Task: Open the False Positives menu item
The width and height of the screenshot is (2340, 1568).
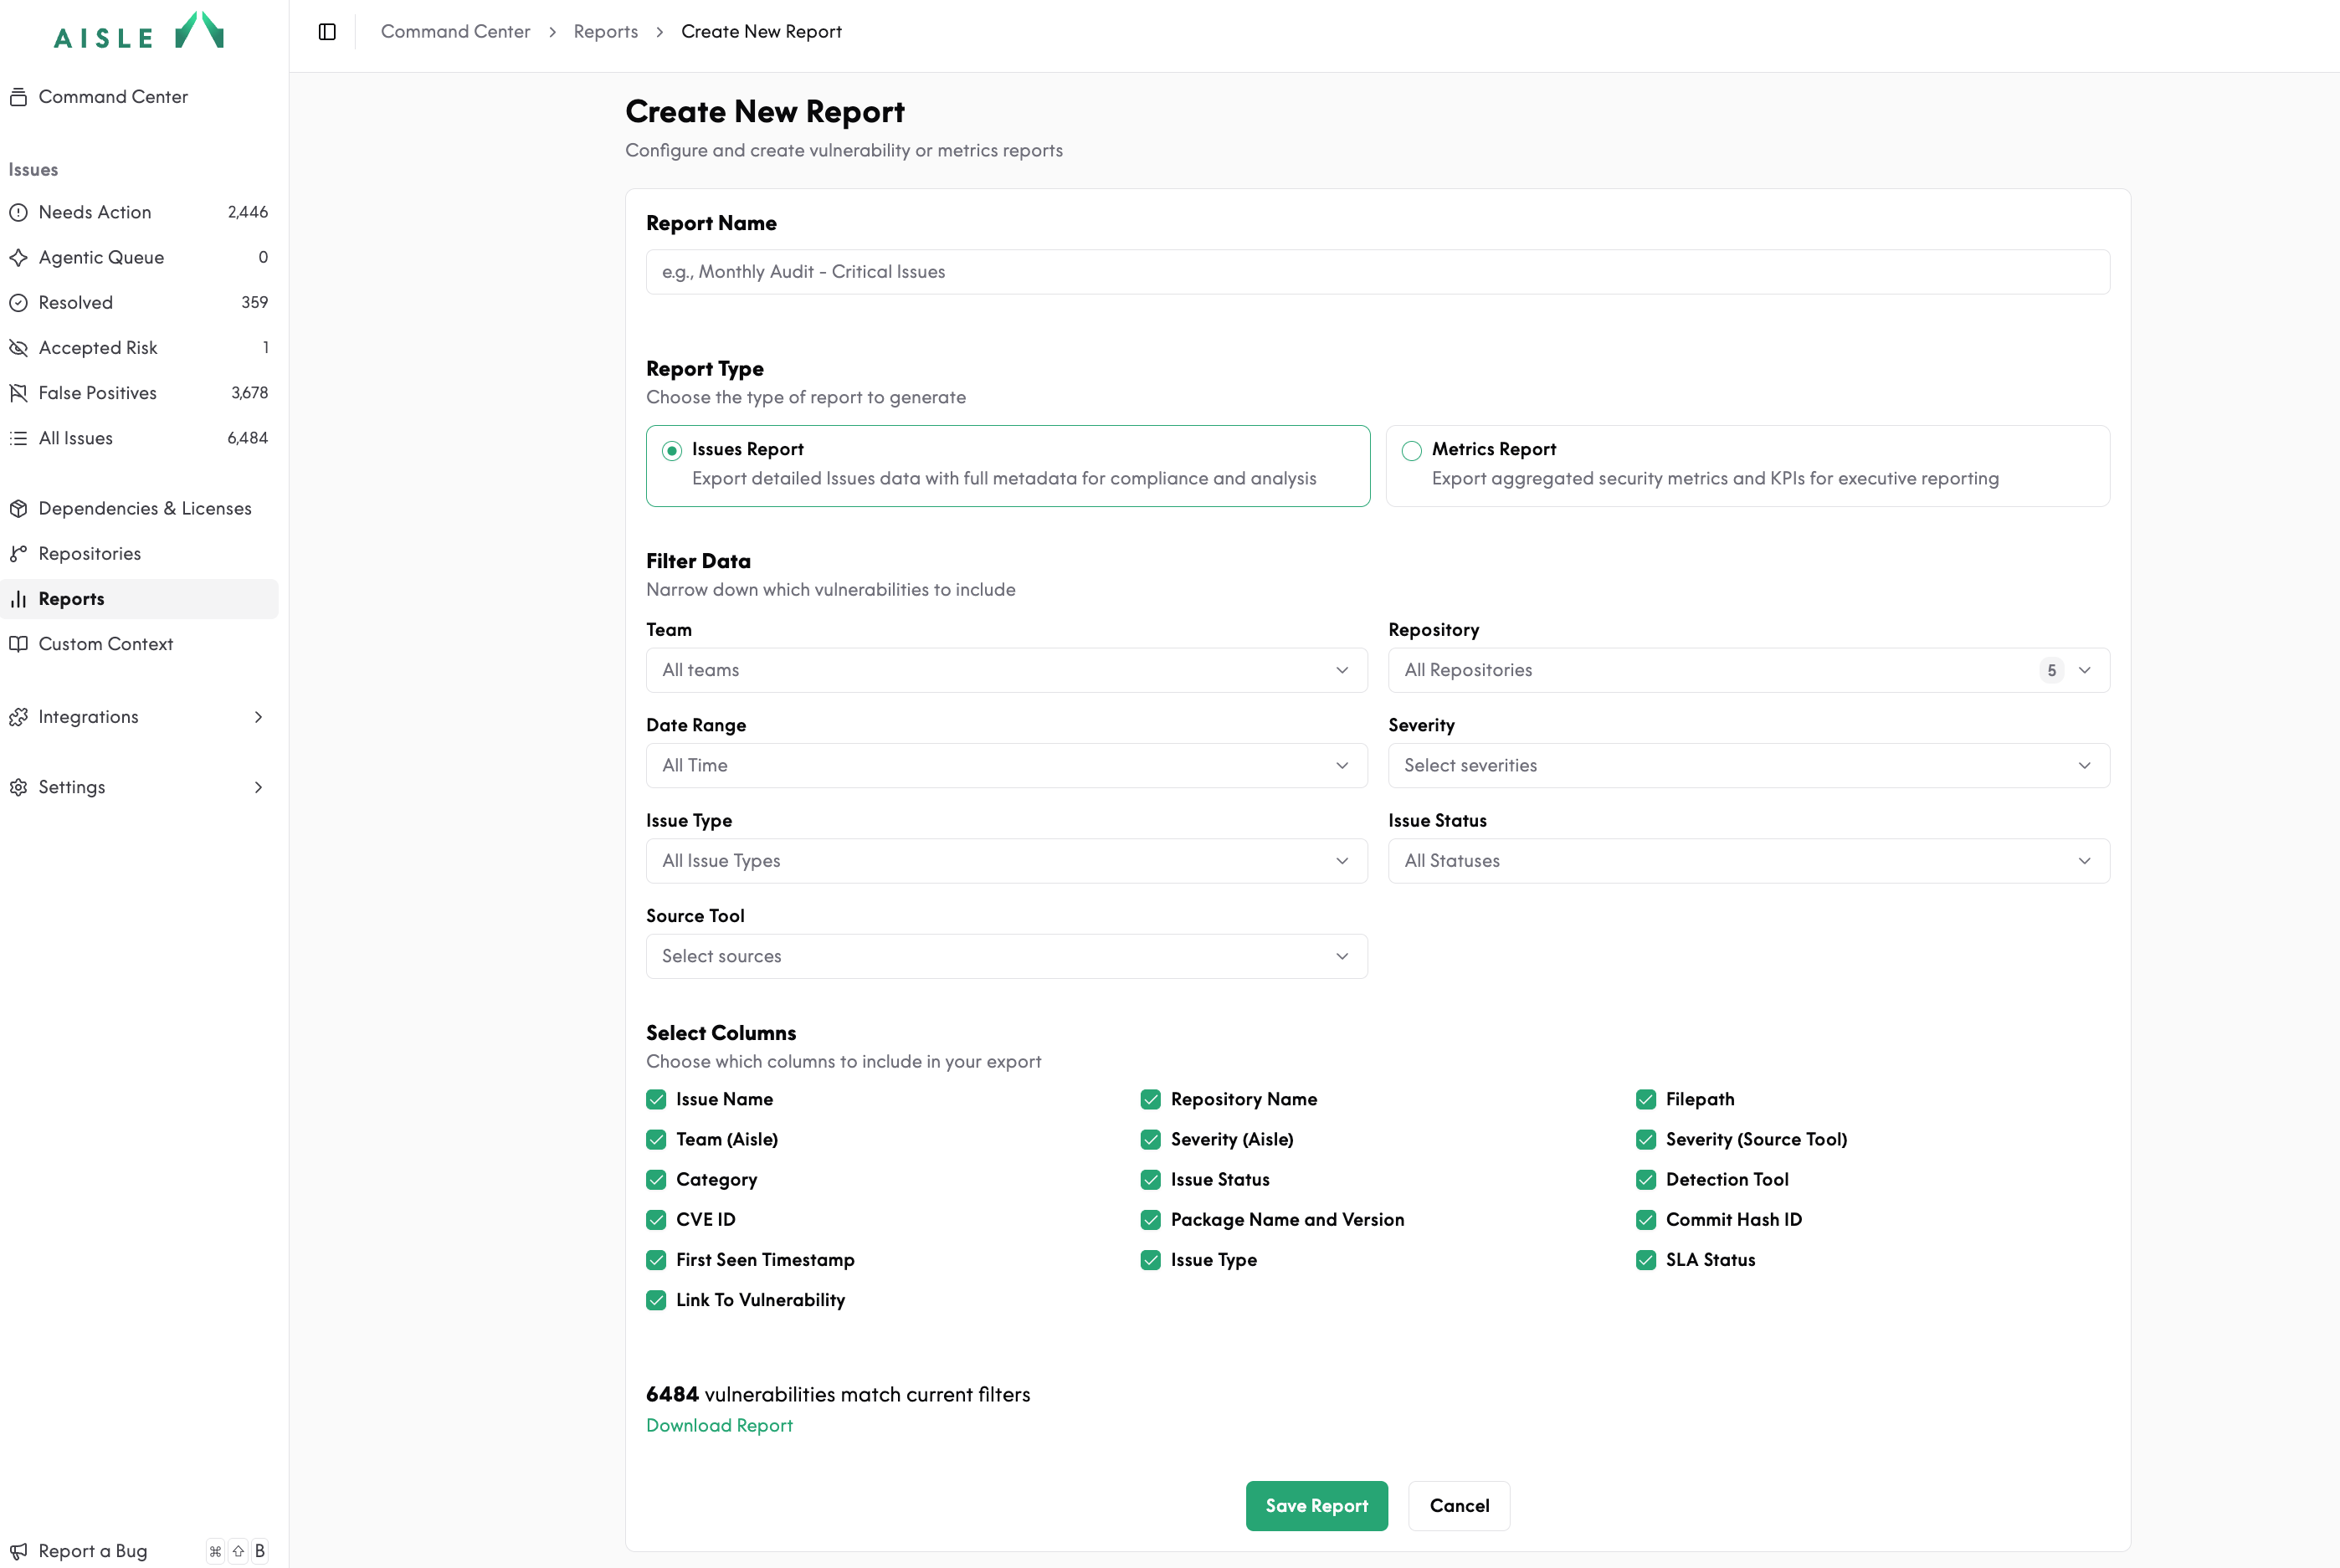Action: pos(139,393)
